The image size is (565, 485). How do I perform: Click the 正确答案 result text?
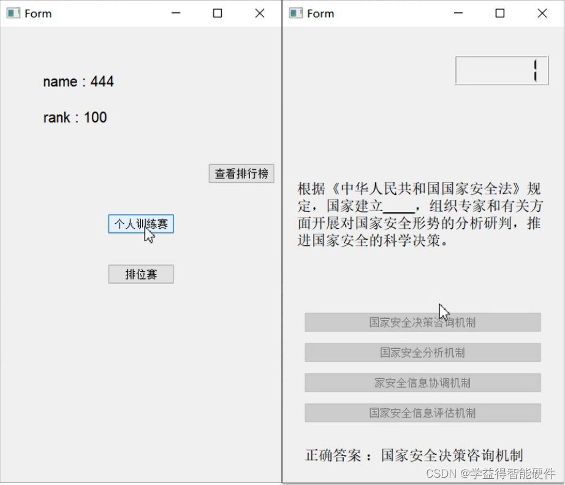click(x=414, y=456)
